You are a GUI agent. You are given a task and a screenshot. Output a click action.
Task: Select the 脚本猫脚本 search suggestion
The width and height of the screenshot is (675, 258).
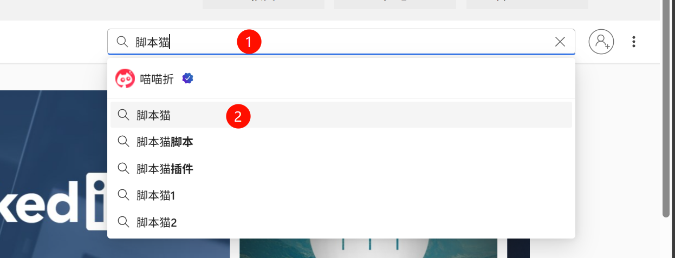[341, 142]
